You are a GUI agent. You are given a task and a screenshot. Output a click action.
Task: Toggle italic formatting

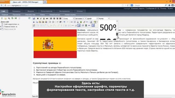pyautogui.click(x=41, y=19)
